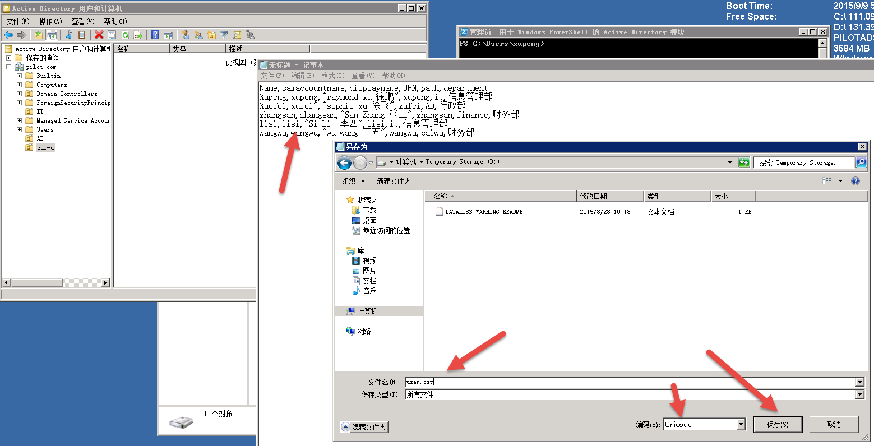
Task: Open the 查看(V) menu in Active Directory
Action: click(x=83, y=21)
